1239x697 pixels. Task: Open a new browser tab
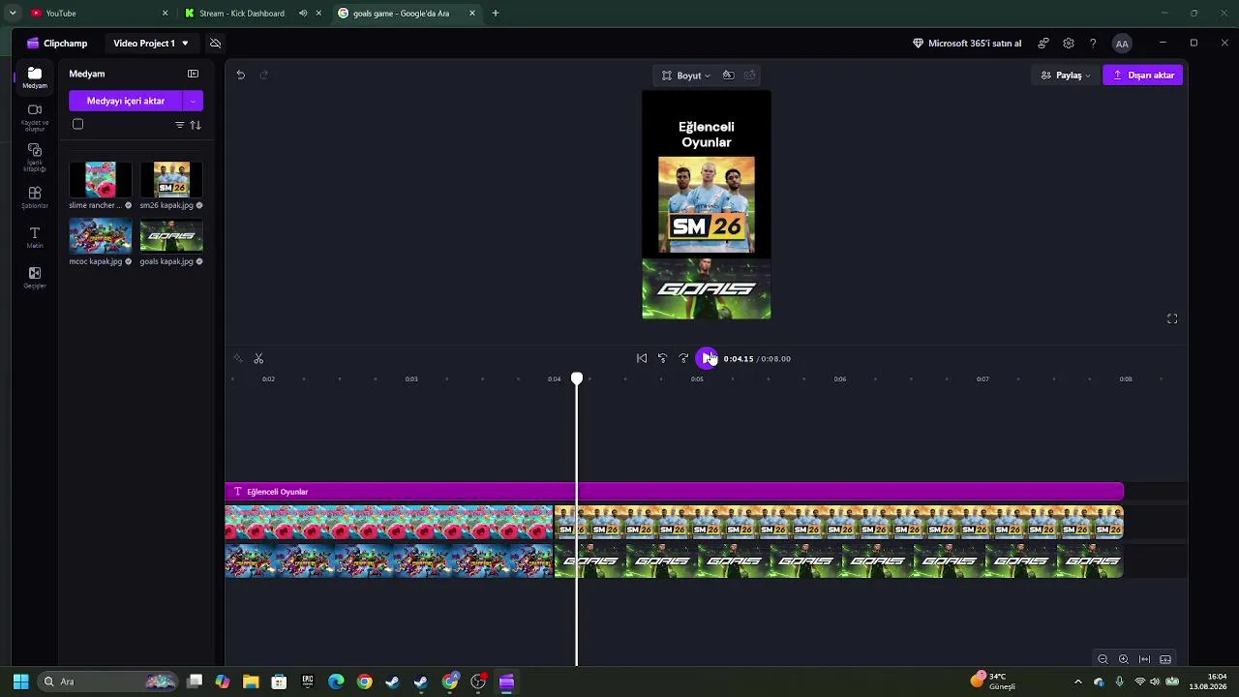click(496, 14)
